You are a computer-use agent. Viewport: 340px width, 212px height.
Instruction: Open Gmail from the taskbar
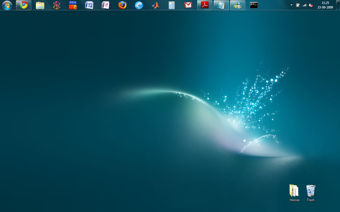click(x=188, y=5)
